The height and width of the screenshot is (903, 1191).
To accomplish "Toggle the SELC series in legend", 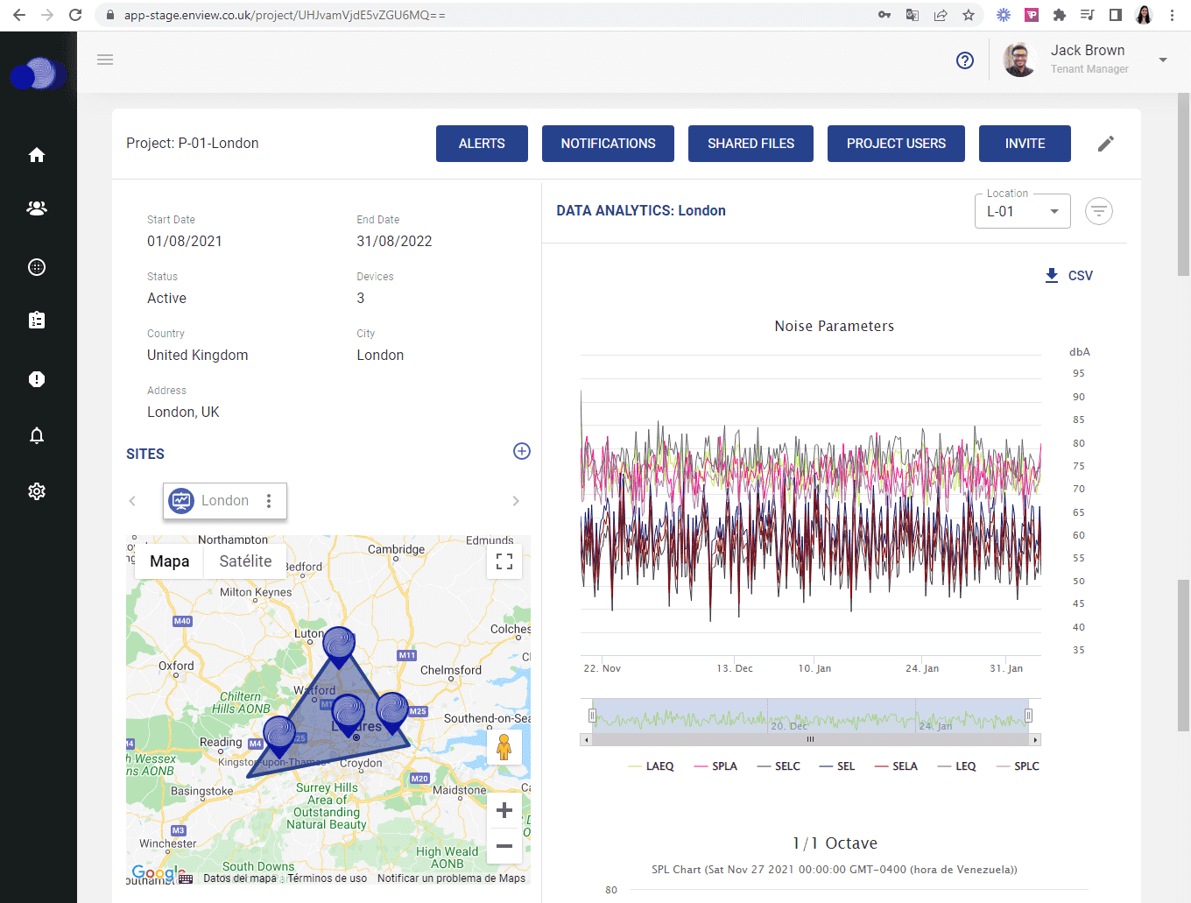I will click(x=779, y=766).
